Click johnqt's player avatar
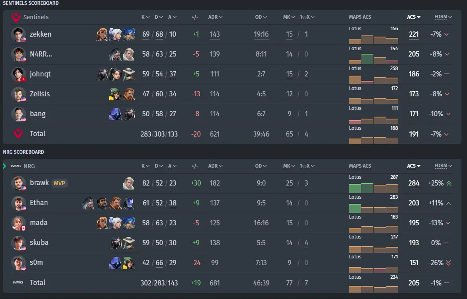The width and height of the screenshot is (467, 299). coord(18,74)
